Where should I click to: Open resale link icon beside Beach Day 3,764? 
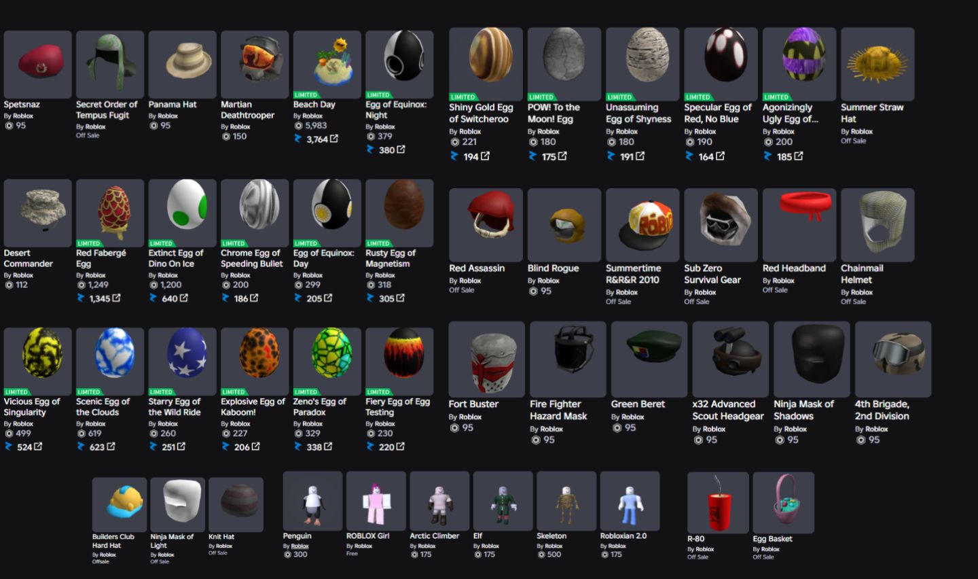click(x=334, y=139)
